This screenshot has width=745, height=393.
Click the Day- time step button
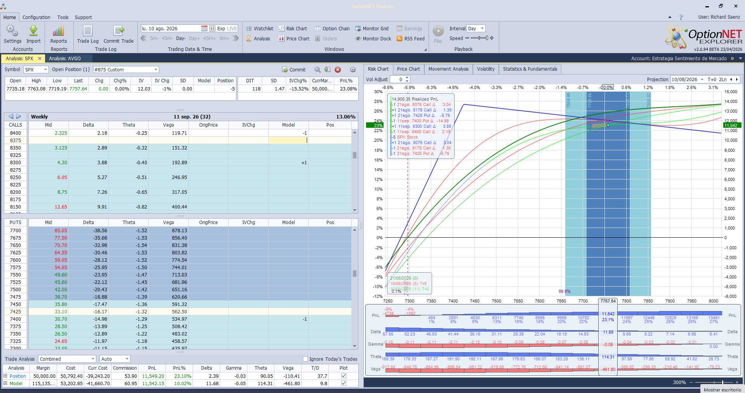(x=181, y=38)
